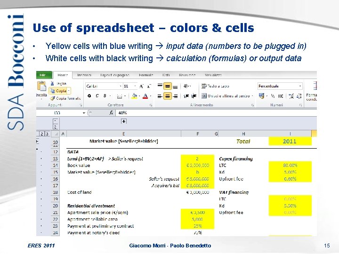This screenshot has width=339, height=254.
Task: Click the accounting number format icon
Action: 262,96
